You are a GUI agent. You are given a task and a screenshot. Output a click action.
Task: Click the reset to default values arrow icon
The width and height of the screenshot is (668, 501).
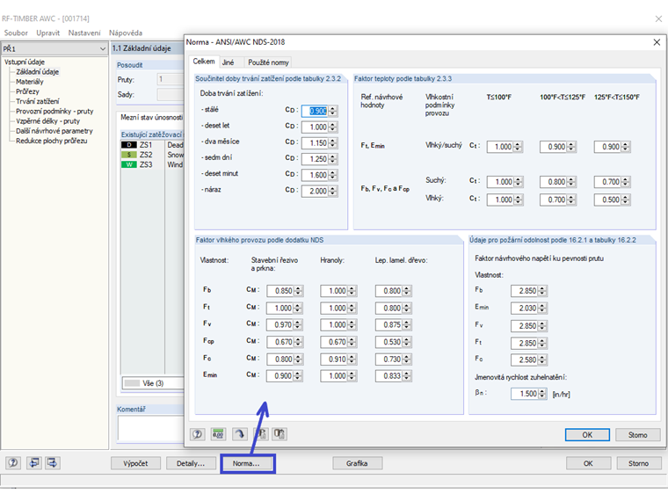tap(240, 434)
